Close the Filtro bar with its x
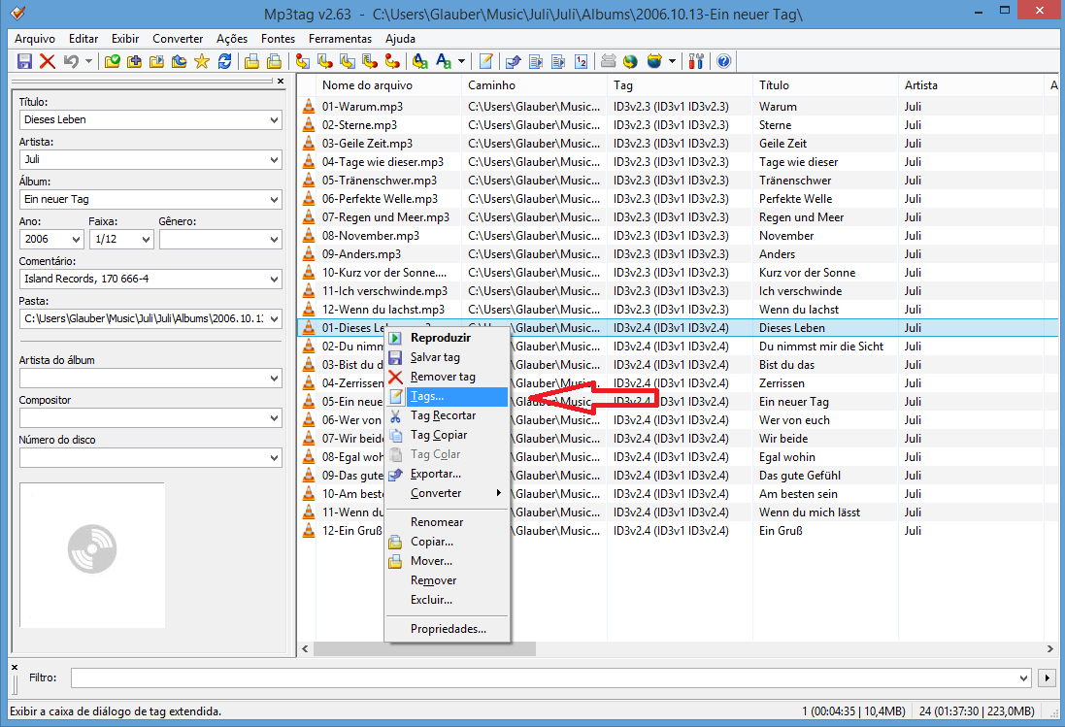This screenshot has width=1065, height=727. tap(15, 667)
